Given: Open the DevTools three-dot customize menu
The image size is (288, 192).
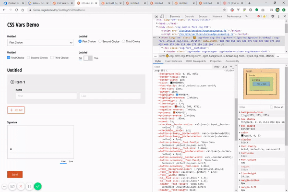Looking at the screenshot, I should click(278, 16).
